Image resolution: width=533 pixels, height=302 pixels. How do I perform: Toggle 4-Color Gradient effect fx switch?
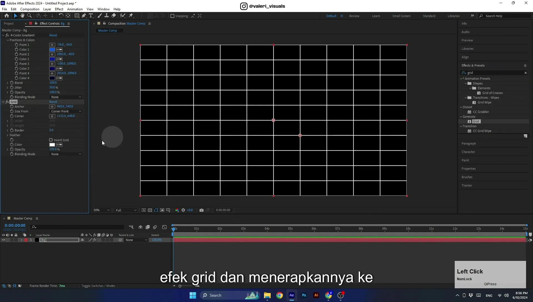click(7, 35)
